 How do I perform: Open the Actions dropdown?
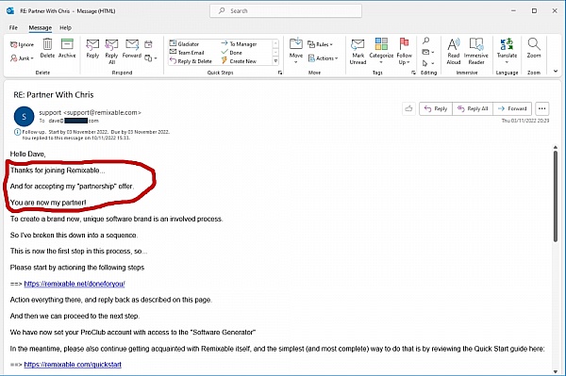[323, 58]
